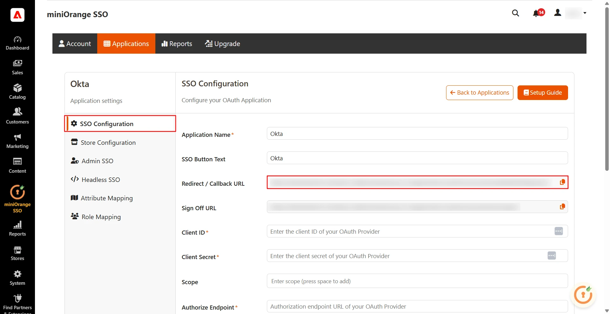This screenshot has height=314, width=610.
Task: Open the Marketing sidebar menu
Action: pyautogui.click(x=17, y=141)
